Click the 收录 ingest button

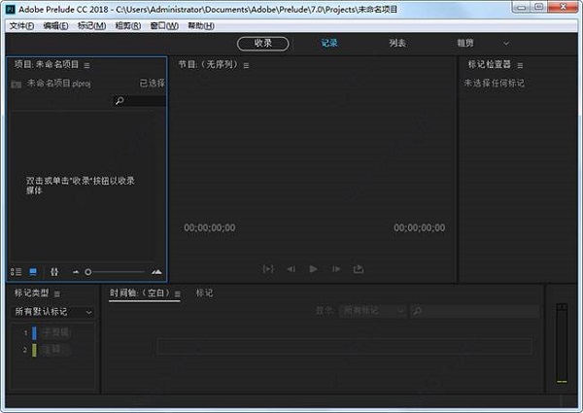tap(263, 44)
